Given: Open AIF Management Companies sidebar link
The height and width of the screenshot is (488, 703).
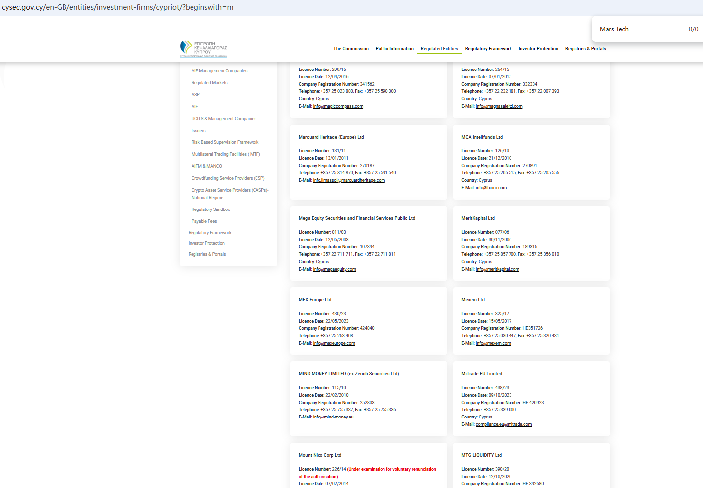Looking at the screenshot, I should click(x=219, y=71).
